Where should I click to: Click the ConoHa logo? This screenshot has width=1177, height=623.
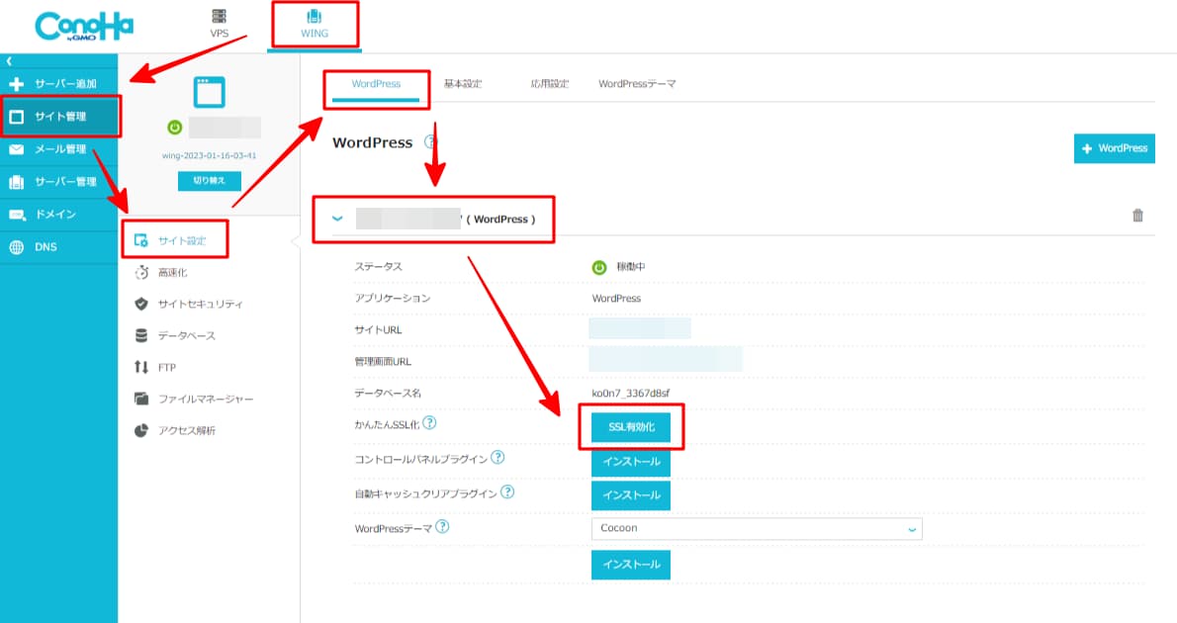(x=84, y=27)
